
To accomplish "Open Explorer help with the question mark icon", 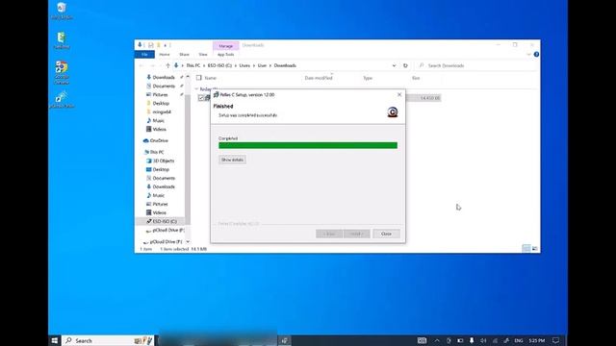I will tap(536, 54).
